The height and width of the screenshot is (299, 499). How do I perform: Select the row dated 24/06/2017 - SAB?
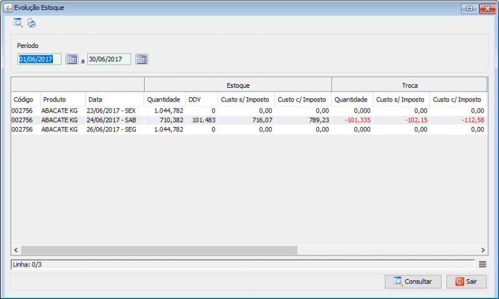(112, 120)
